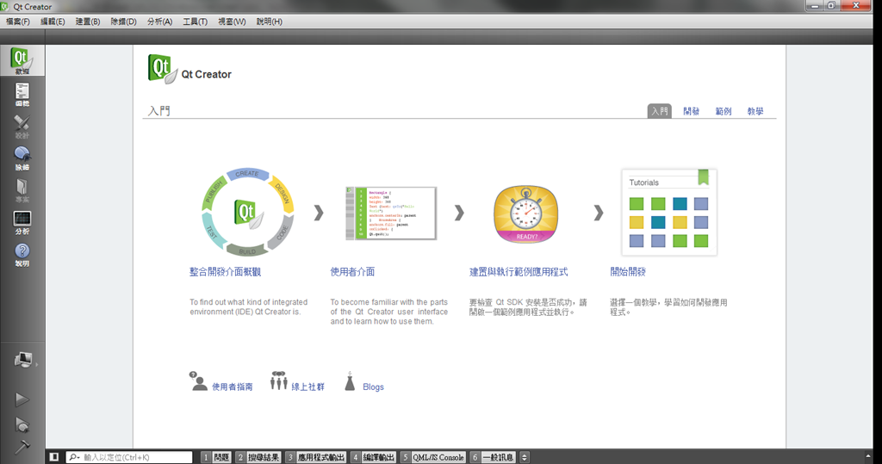Open the 建置(B) menu
Screen dimensions: 882x464
pyautogui.click(x=88, y=22)
